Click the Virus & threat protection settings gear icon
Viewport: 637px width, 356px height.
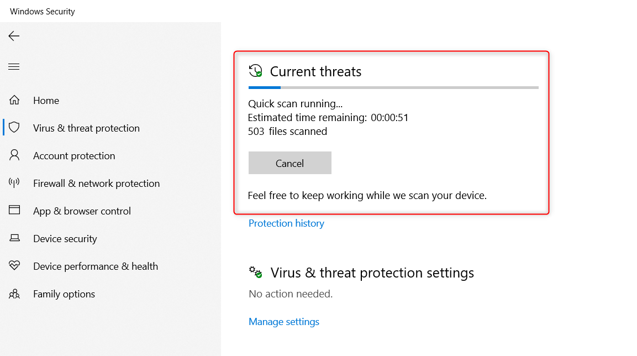pos(255,272)
